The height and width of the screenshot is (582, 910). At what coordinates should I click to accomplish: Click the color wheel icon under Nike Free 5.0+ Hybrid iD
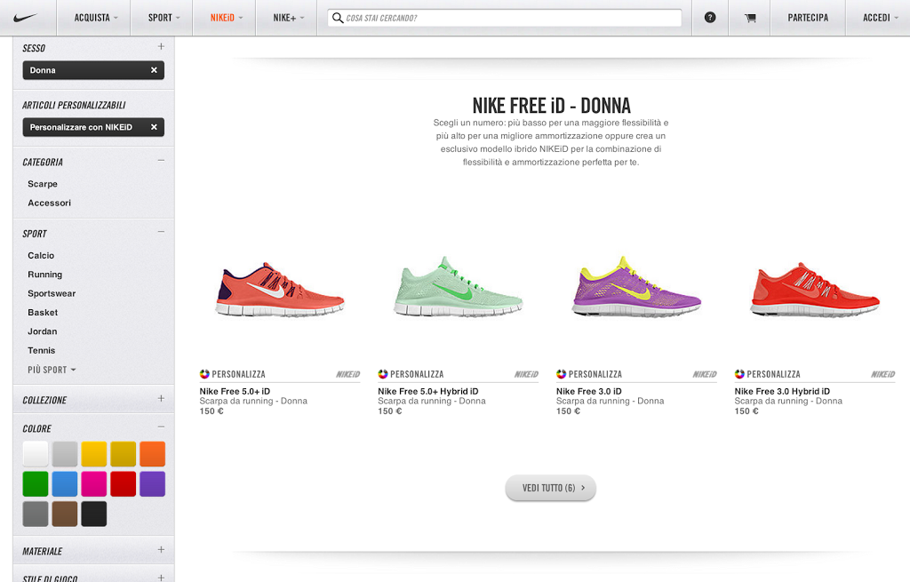click(x=382, y=374)
